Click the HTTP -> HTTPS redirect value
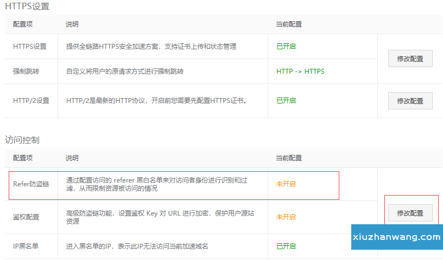 point(300,71)
